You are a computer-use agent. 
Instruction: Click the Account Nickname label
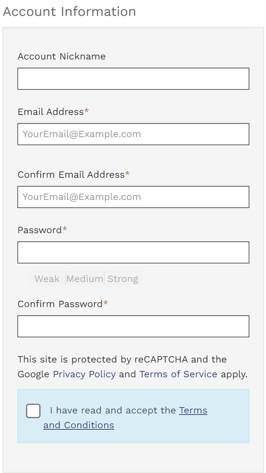point(61,57)
